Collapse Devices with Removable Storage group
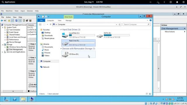This screenshot has width=187, height=105. (61, 49)
